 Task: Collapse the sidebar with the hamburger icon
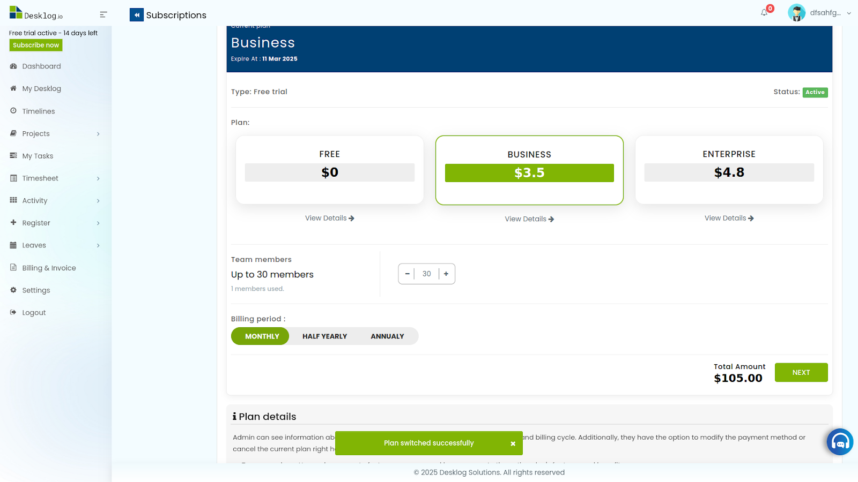(x=103, y=15)
